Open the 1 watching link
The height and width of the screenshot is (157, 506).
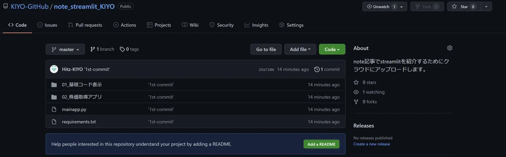(369, 92)
